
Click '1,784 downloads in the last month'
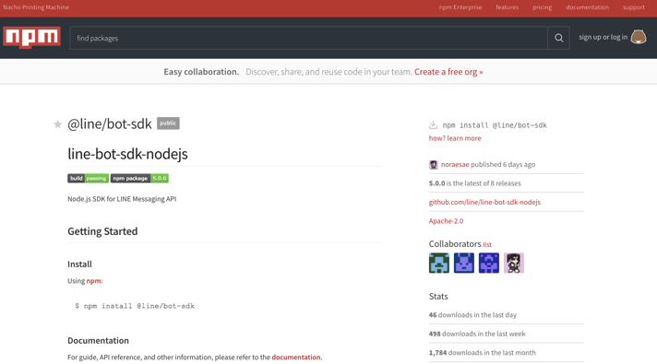pyautogui.click(x=482, y=352)
